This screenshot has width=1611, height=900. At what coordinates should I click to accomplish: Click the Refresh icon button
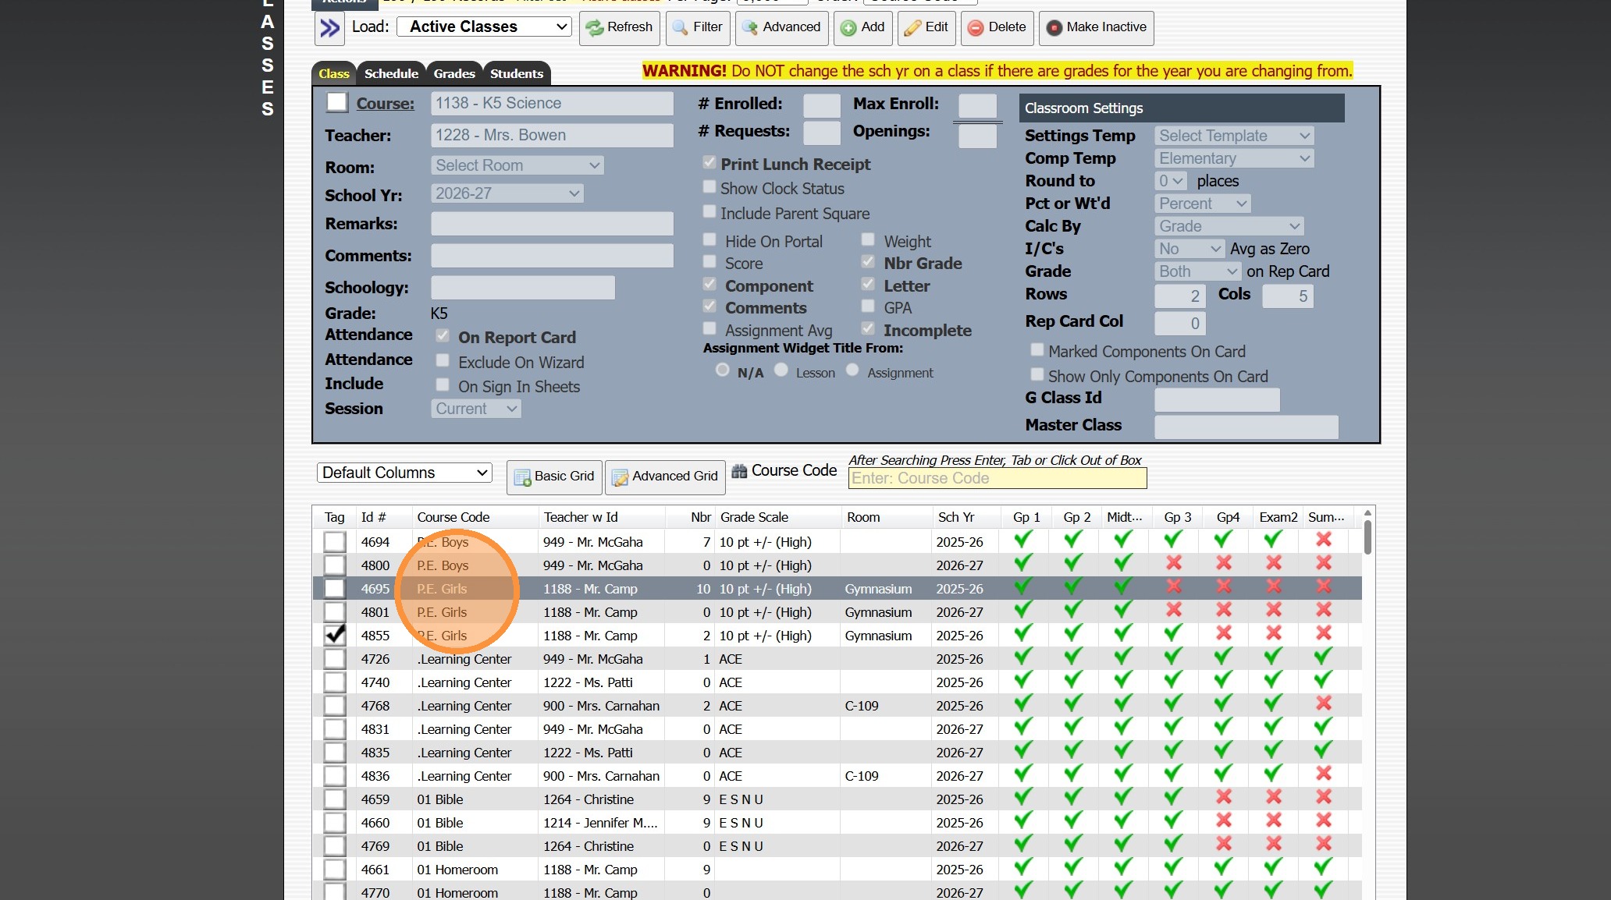(619, 27)
